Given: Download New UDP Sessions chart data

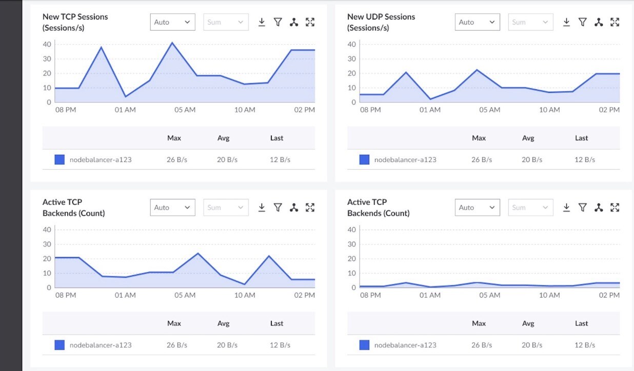Looking at the screenshot, I should pos(566,22).
